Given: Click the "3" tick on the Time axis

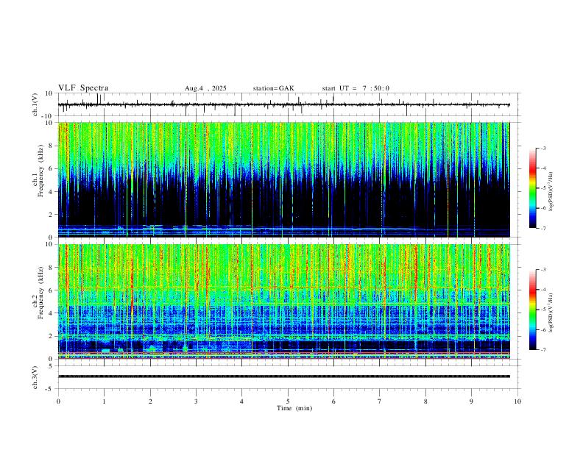Looking at the screenshot, I should tap(197, 401).
